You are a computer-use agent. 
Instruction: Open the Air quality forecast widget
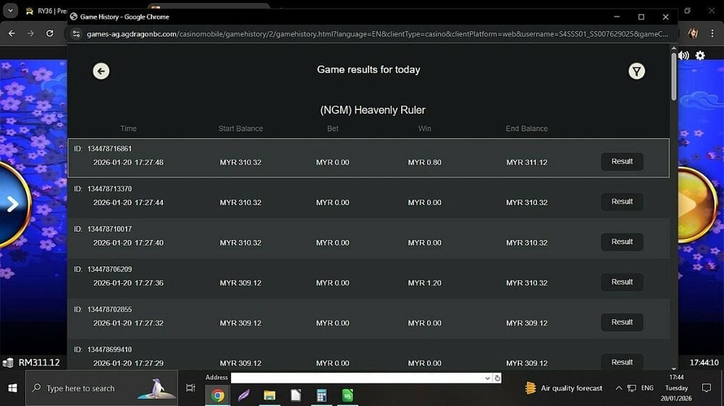(x=563, y=388)
